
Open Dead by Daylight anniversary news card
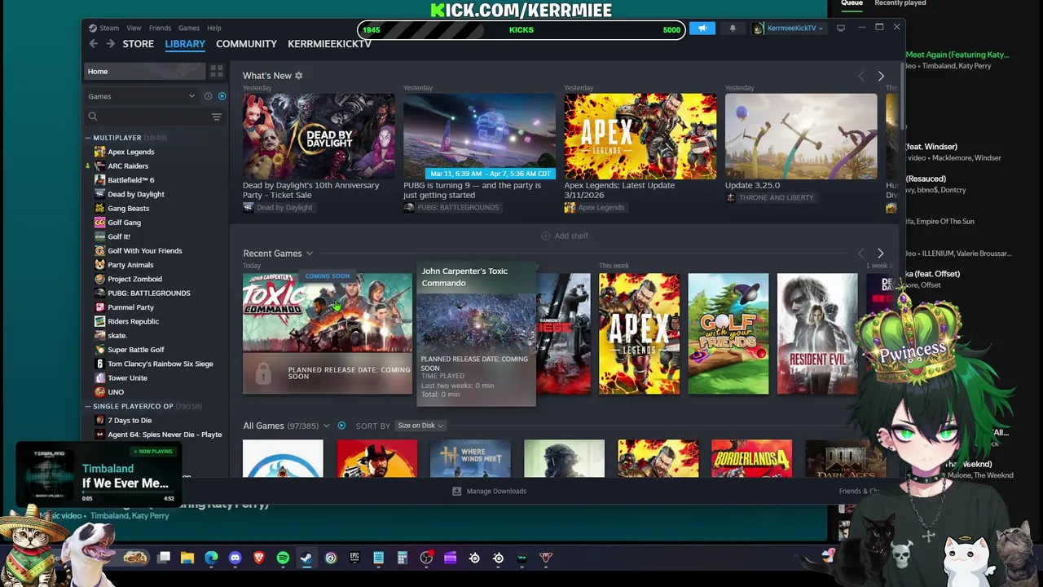pyautogui.click(x=319, y=136)
